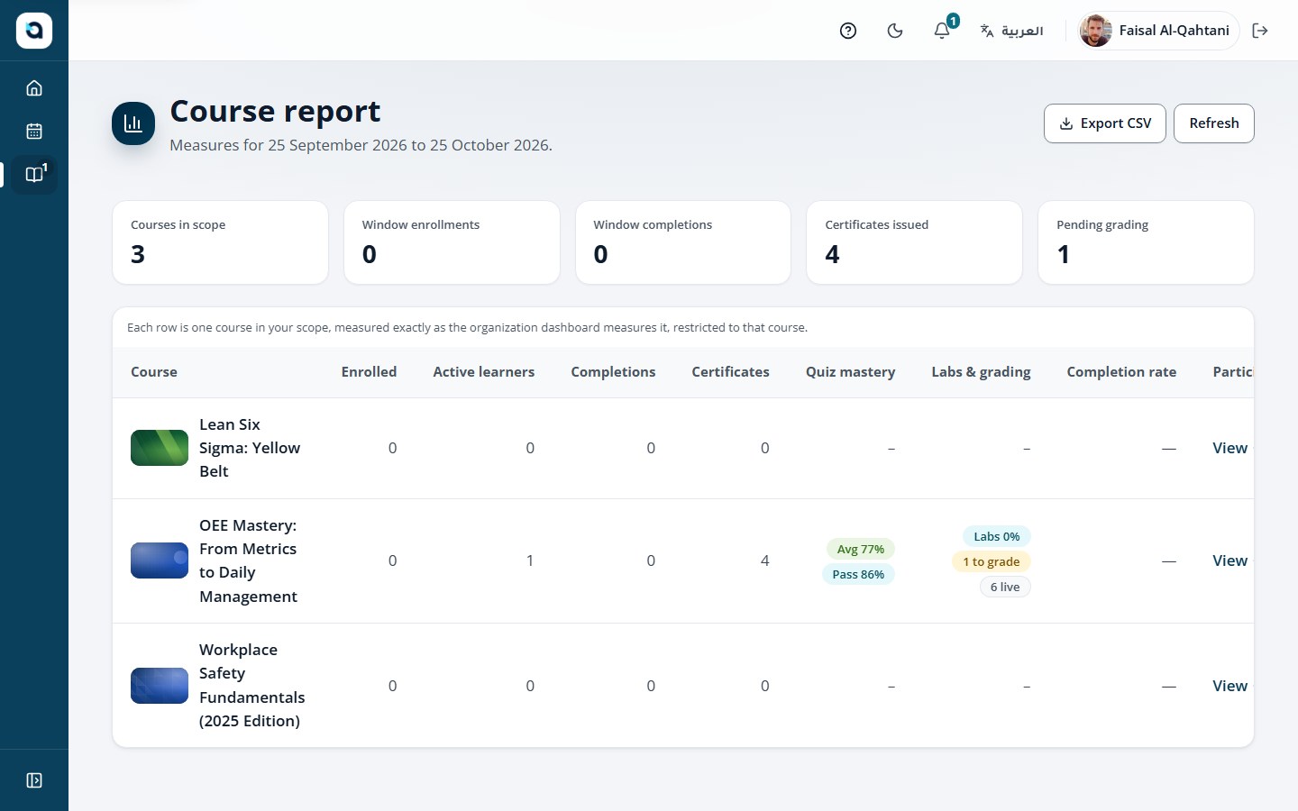Click the 1 to grade badge
The height and width of the screenshot is (811, 1298).
pyautogui.click(x=991, y=561)
